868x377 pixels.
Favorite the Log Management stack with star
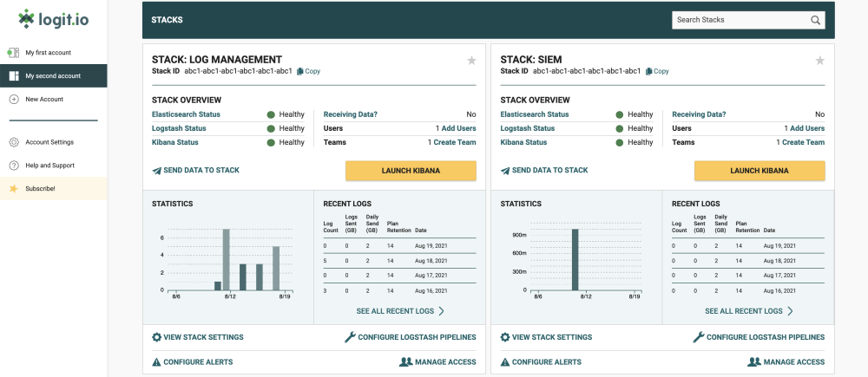(471, 60)
